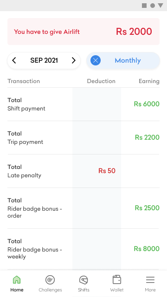This screenshot has width=167, height=297.
Task: Tap the Rs 50 late penalty deduction
Action: point(107,171)
